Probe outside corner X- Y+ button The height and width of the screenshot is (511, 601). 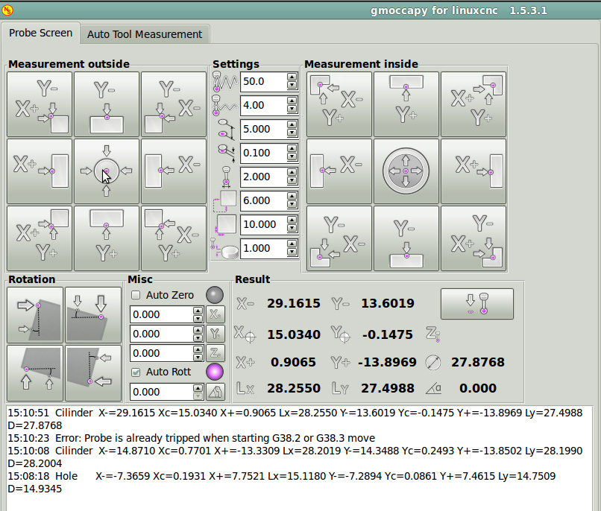tap(174, 238)
